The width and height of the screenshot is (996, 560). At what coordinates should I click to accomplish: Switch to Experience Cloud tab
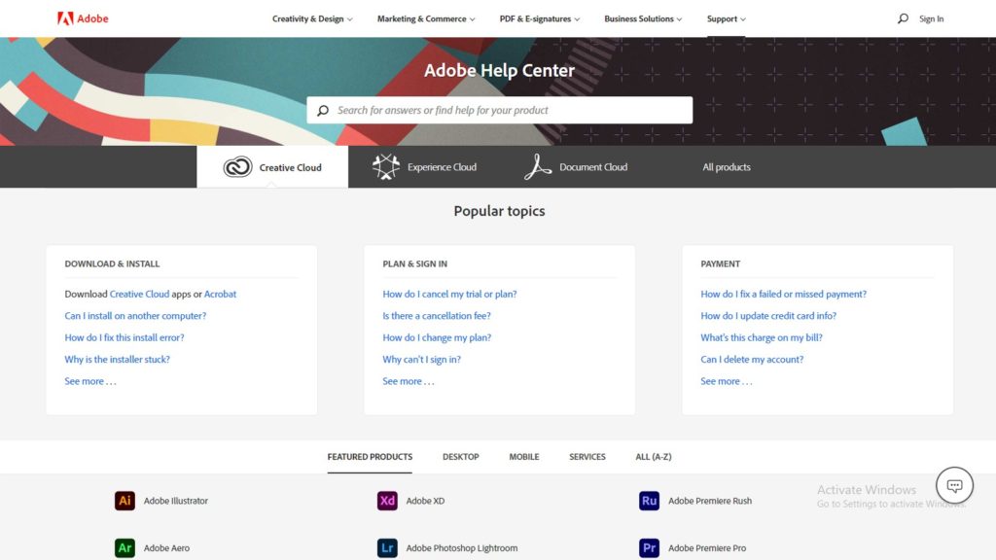point(424,167)
